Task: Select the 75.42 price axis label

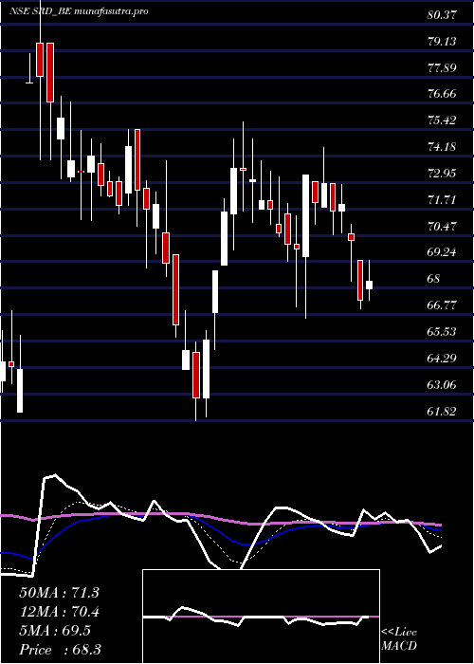Action: pyautogui.click(x=442, y=120)
